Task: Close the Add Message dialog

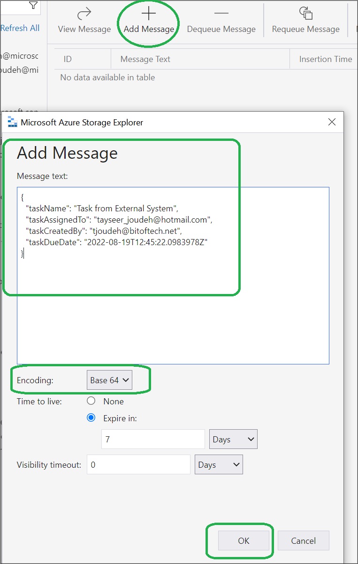Action: pyautogui.click(x=332, y=122)
